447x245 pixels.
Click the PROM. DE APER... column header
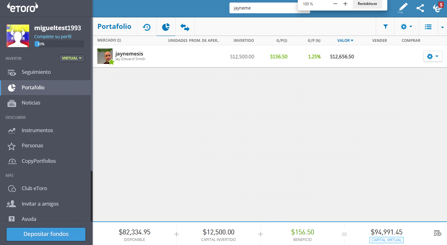[204, 40]
